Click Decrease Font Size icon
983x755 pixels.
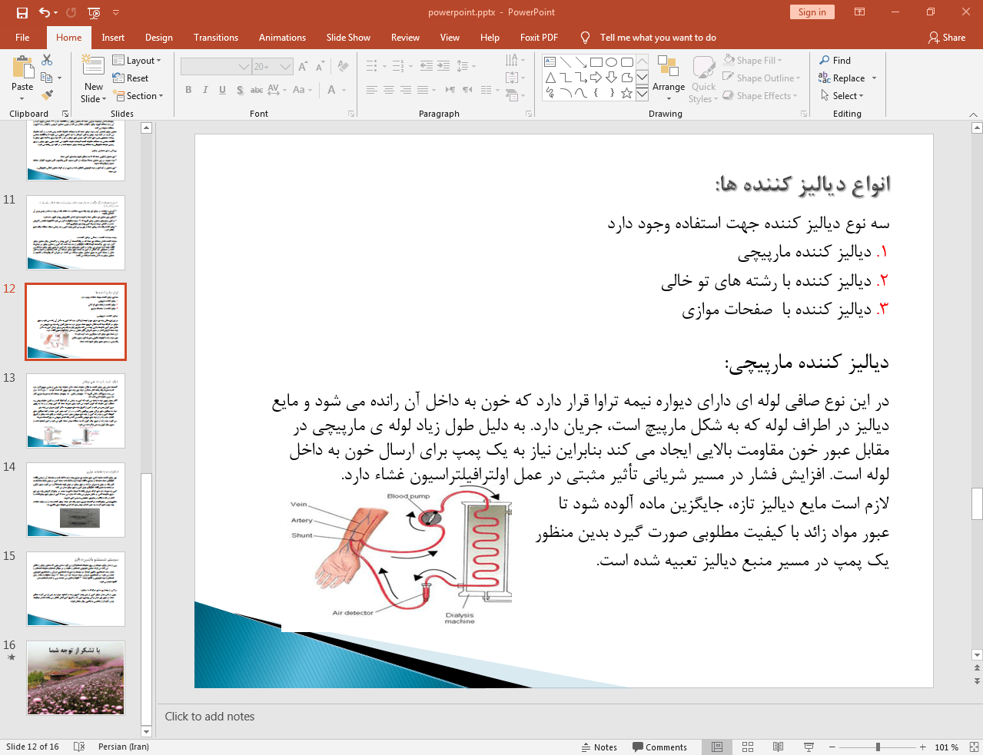click(320, 67)
